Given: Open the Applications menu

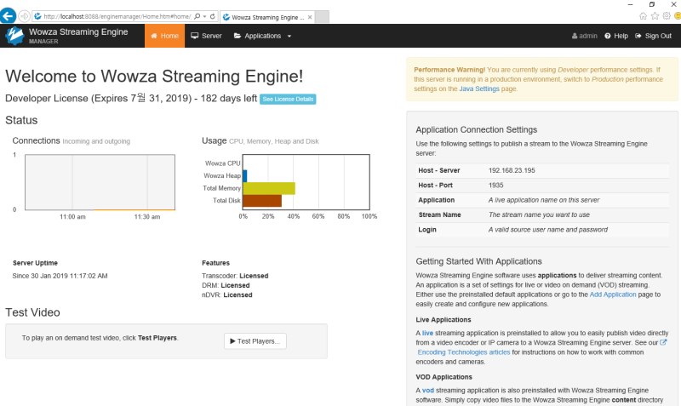Looking at the screenshot, I should 262,36.
